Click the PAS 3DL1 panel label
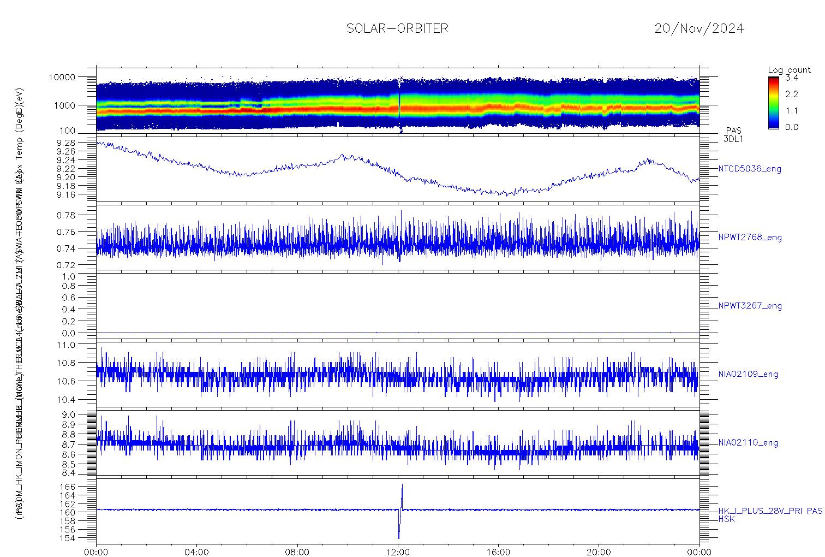Image resolution: width=825 pixels, height=557 pixels. [x=733, y=135]
